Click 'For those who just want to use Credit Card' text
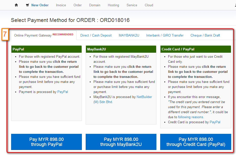This screenshot has height=155, width=236. point(195,59)
